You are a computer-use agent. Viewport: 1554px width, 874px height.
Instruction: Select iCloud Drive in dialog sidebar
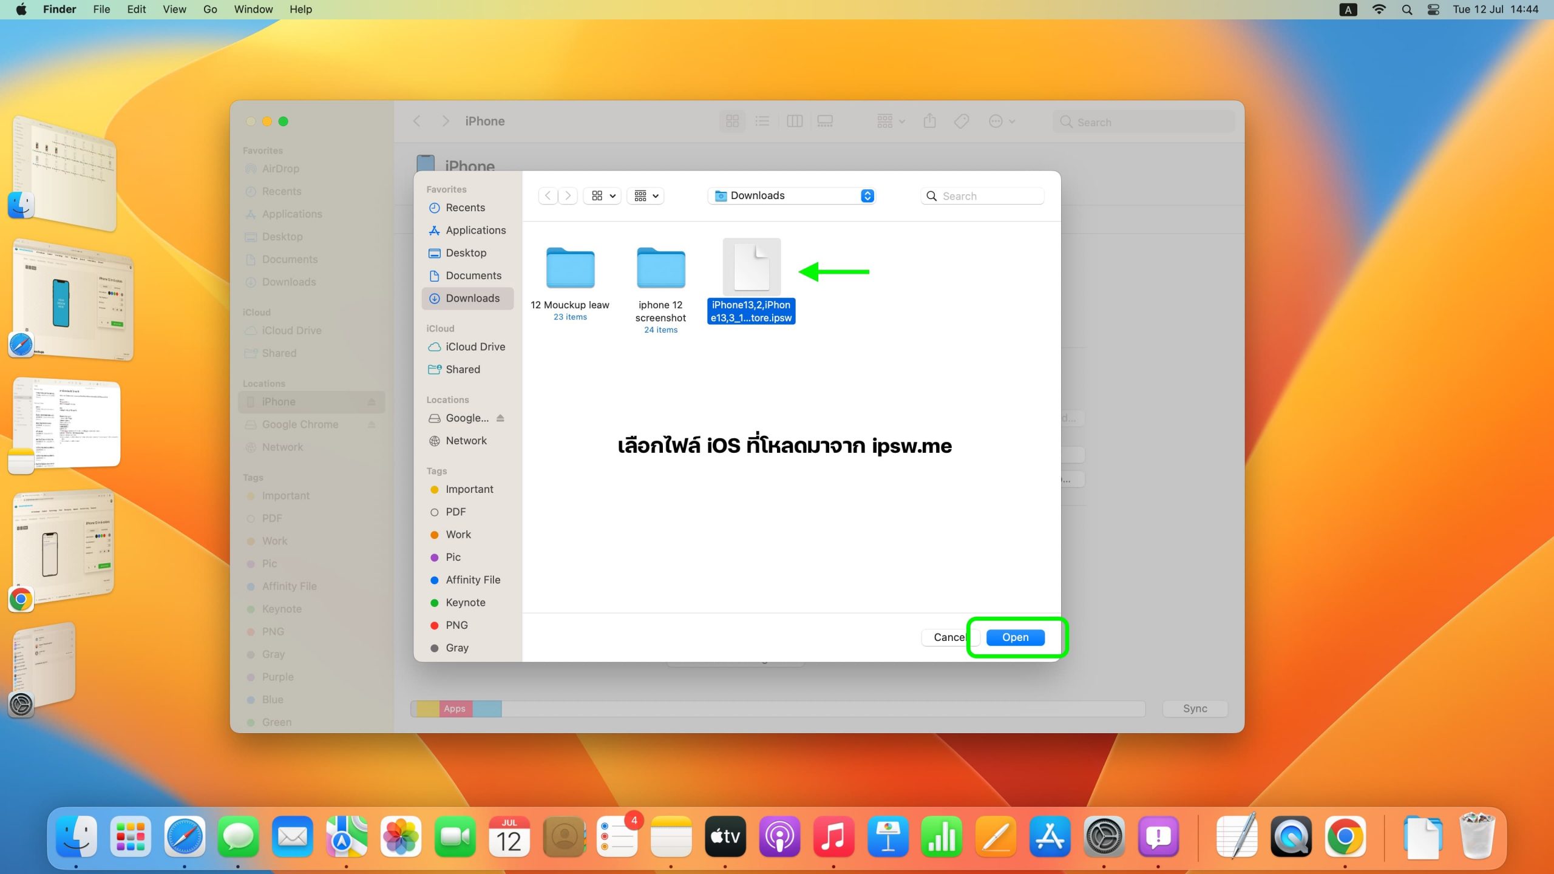[475, 347]
